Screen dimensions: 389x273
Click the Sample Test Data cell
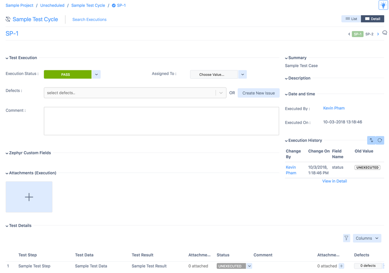91,266
